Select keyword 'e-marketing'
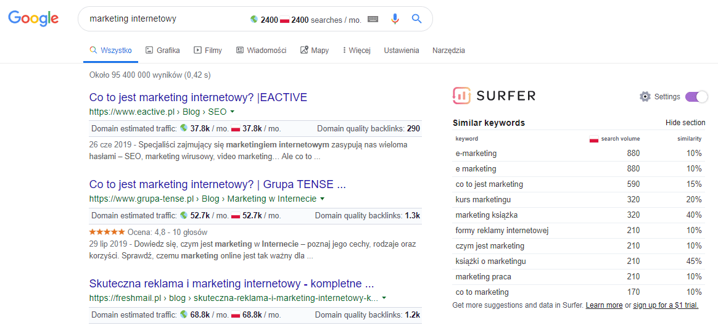718x325 pixels. click(x=476, y=154)
